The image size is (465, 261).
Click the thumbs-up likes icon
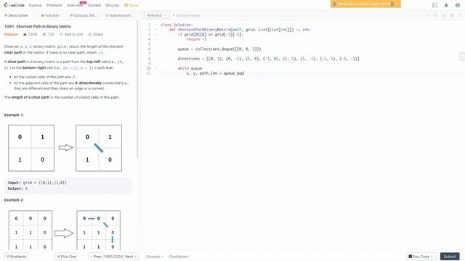pos(25,34)
